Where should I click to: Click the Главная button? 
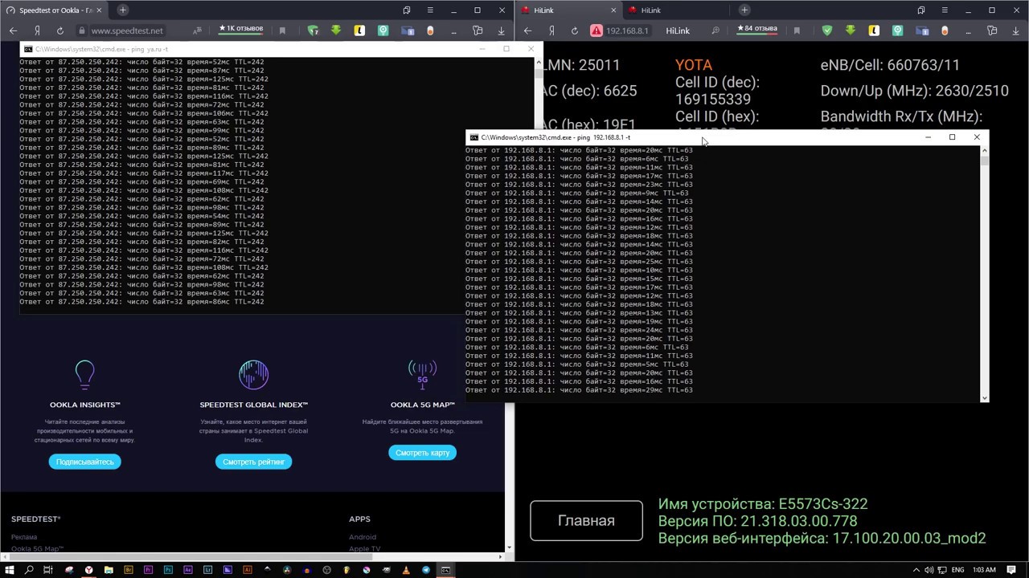[x=586, y=520]
